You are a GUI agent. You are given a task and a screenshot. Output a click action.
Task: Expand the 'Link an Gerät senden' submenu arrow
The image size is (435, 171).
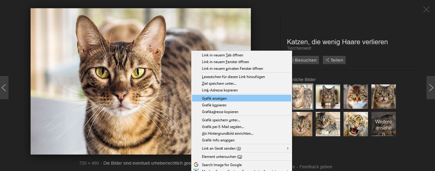click(x=288, y=148)
